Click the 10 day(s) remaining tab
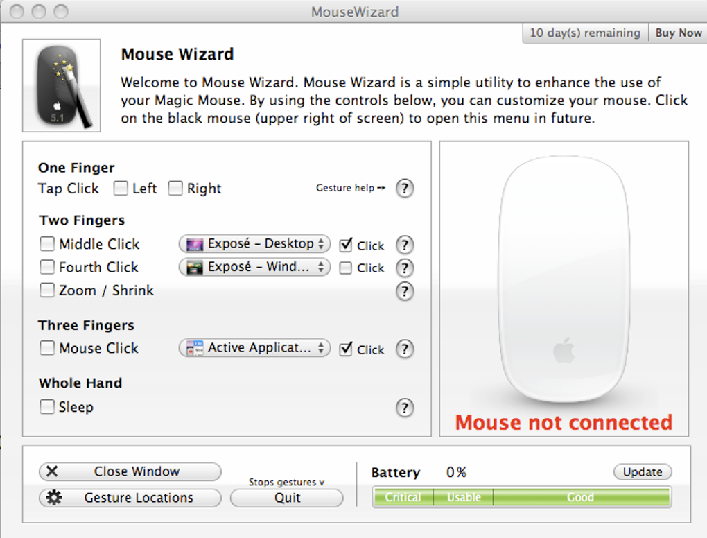 (585, 33)
